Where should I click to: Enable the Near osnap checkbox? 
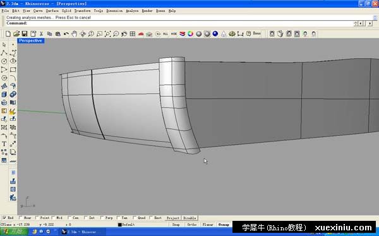(x=21, y=218)
